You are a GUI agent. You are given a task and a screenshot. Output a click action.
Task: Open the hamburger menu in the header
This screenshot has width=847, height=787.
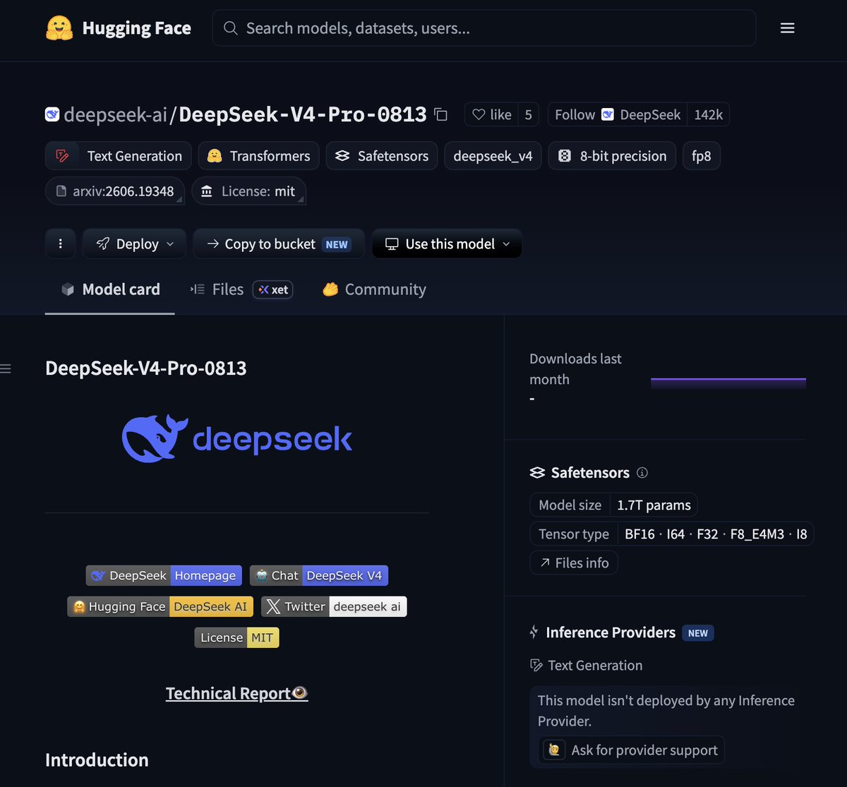(x=788, y=28)
